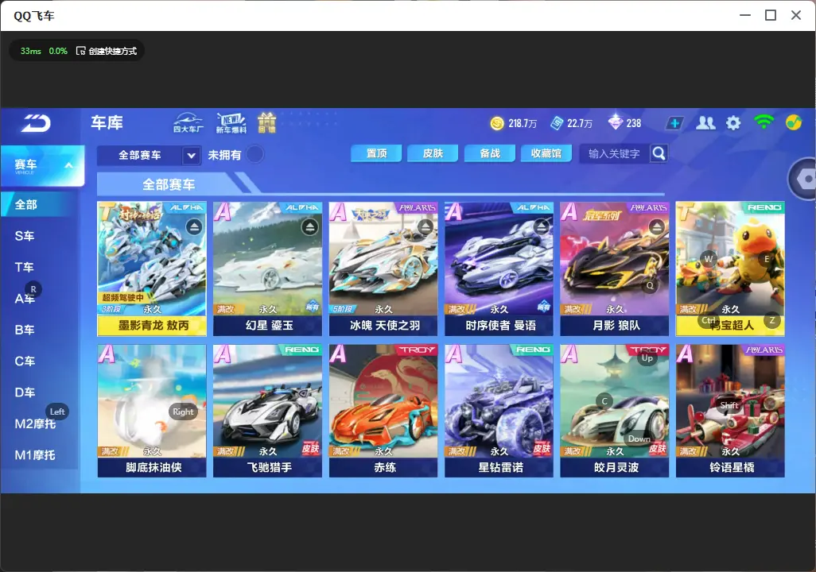Click the green Wi-Fi signal icon

pos(764,122)
